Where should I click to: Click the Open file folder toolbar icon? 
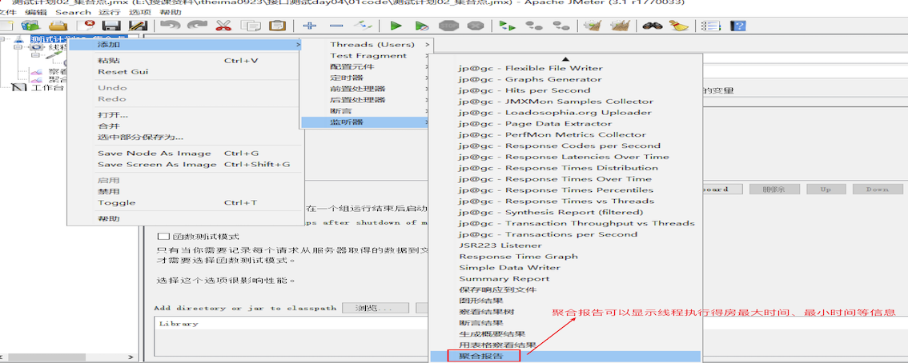coord(58,26)
